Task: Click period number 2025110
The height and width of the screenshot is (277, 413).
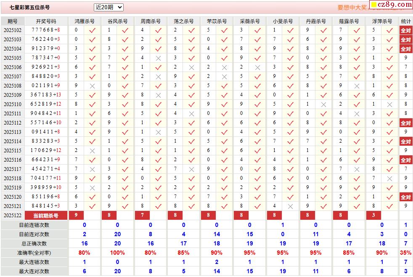Action: tap(13, 104)
